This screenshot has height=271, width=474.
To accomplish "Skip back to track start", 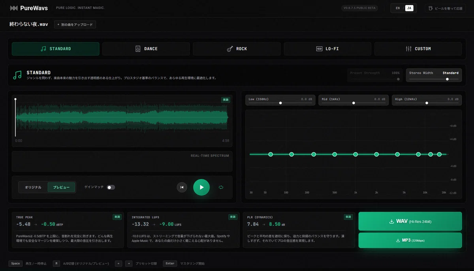I will point(182,187).
